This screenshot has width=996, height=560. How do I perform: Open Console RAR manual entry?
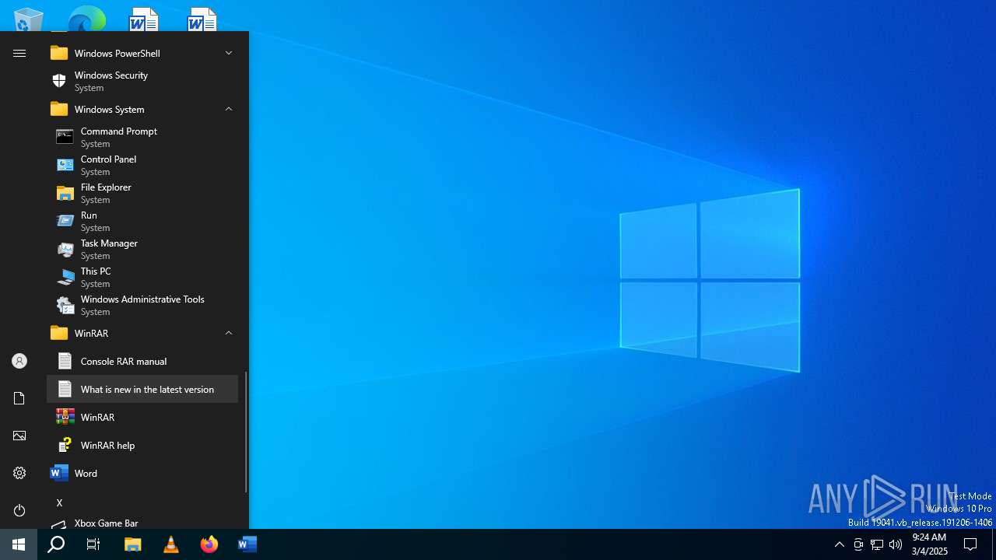tap(142, 361)
